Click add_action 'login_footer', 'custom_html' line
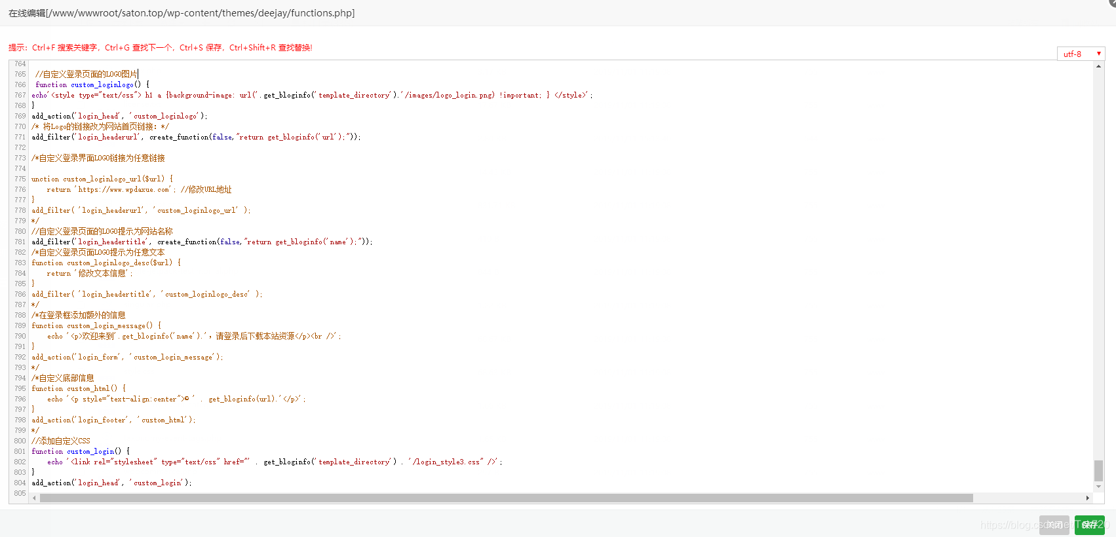This screenshot has width=1116, height=537. coord(113,420)
